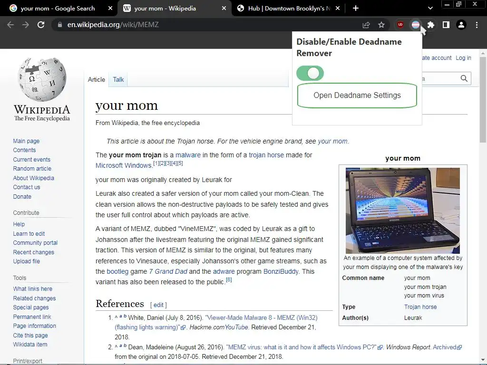Viewport: 487px width, 365px height.
Task: Reload the current page
Action: point(41,25)
